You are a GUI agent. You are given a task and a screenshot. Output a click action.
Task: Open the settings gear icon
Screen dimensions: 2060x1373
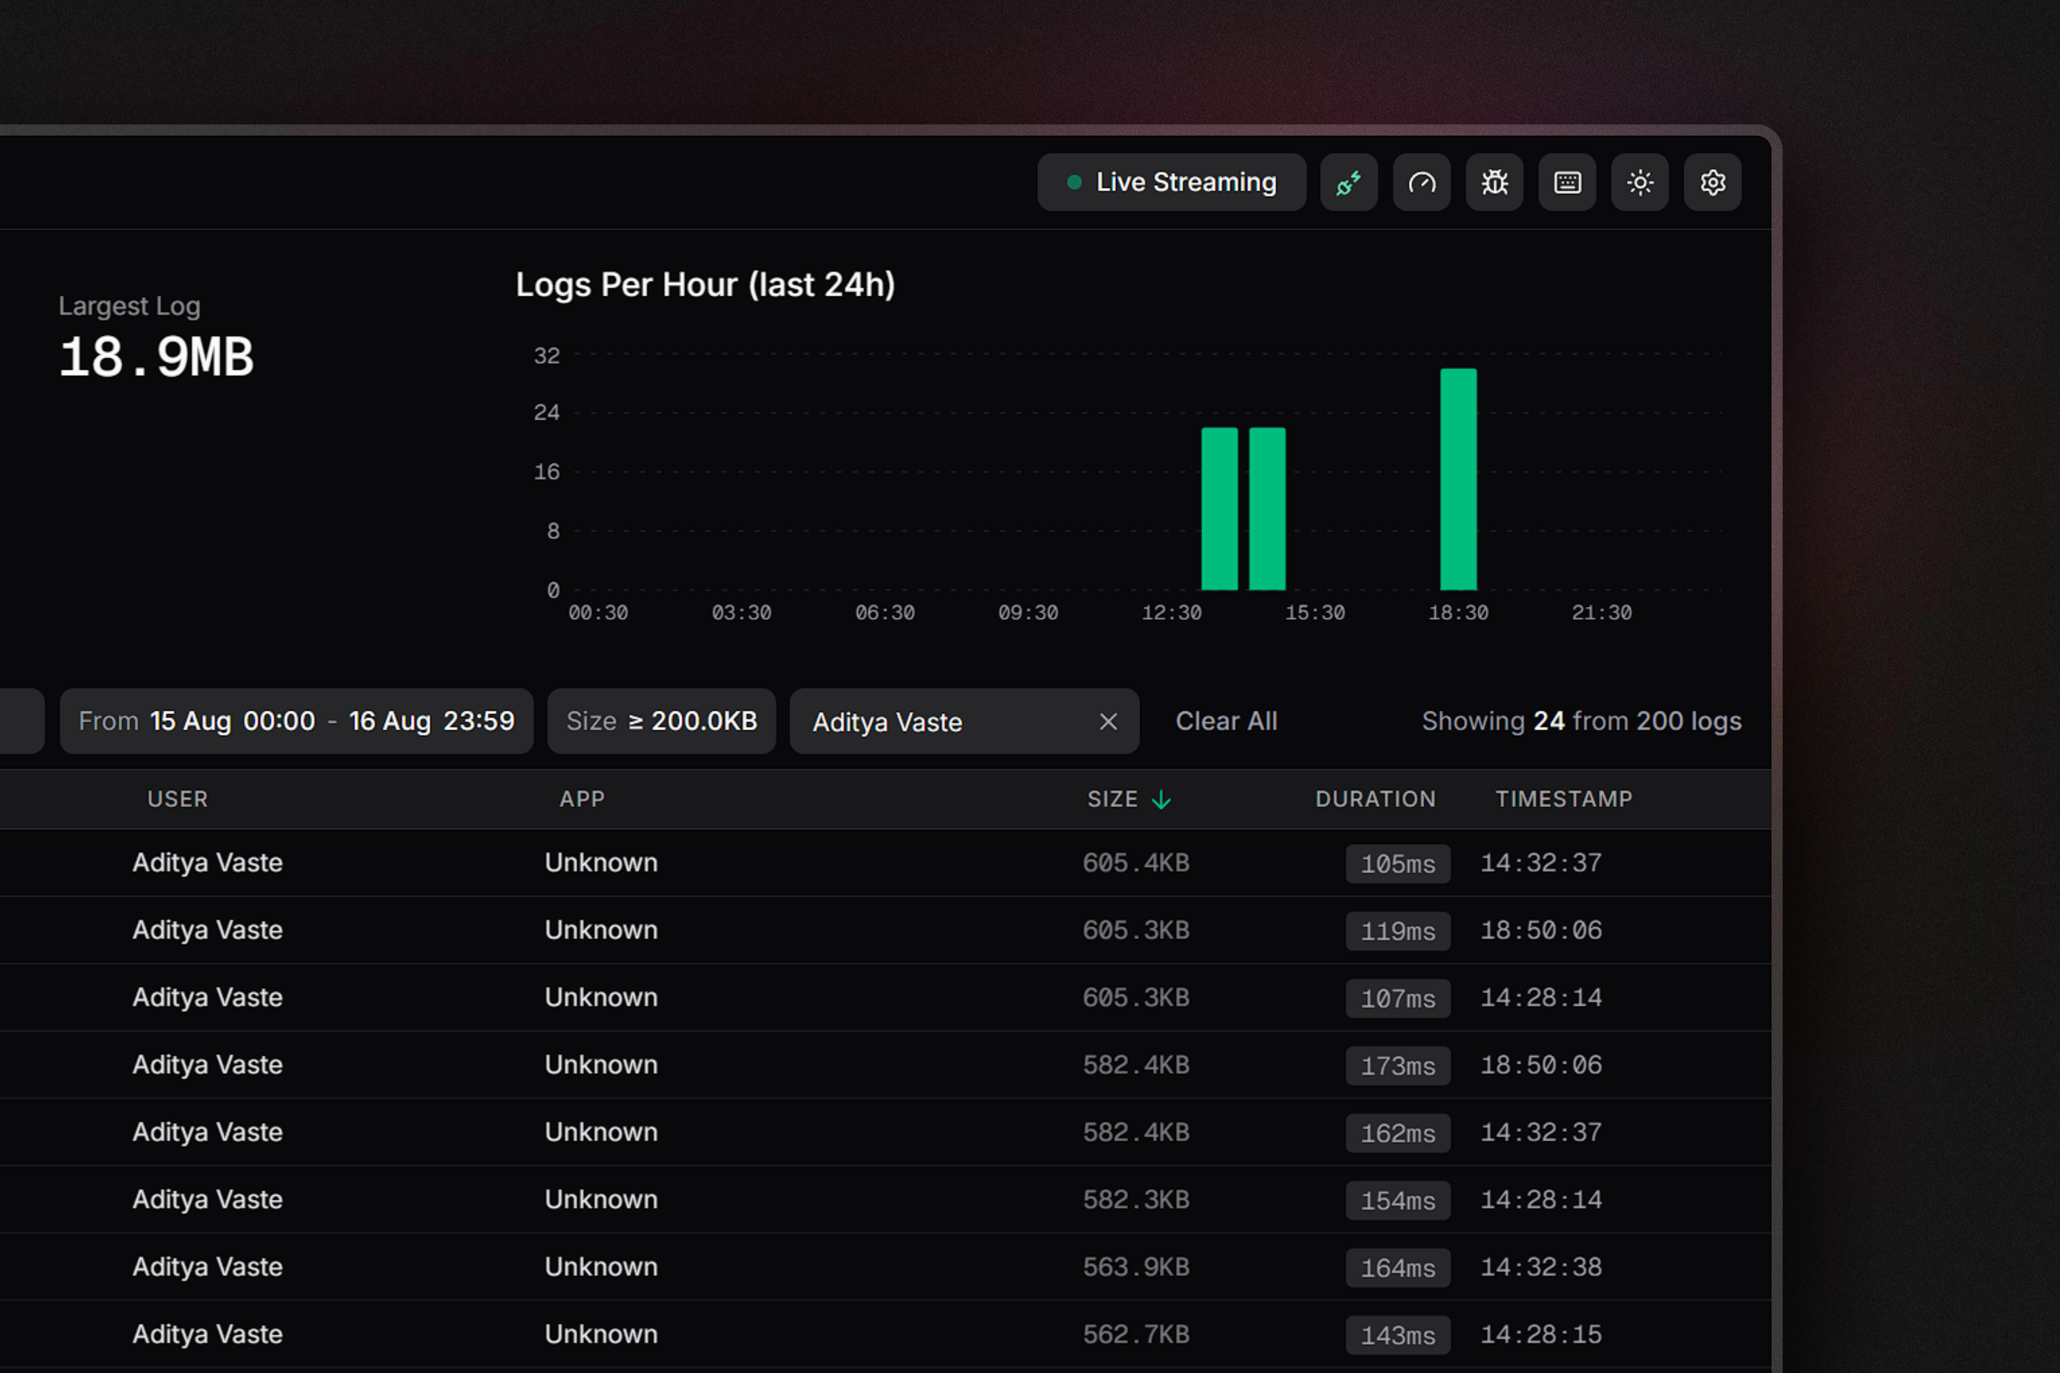coord(1712,182)
